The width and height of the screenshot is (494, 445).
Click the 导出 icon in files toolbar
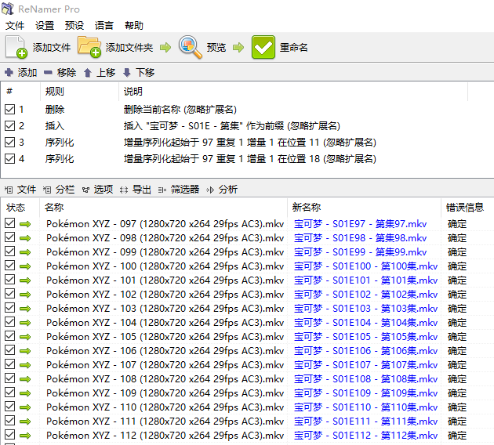coord(124,190)
